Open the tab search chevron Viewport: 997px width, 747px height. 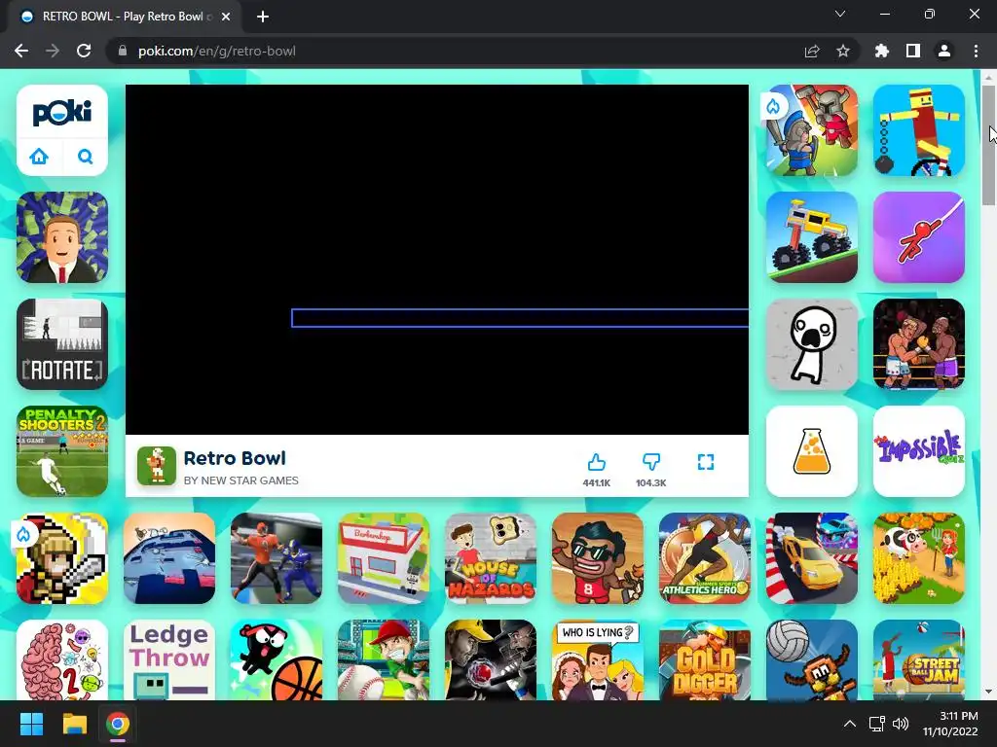point(840,14)
